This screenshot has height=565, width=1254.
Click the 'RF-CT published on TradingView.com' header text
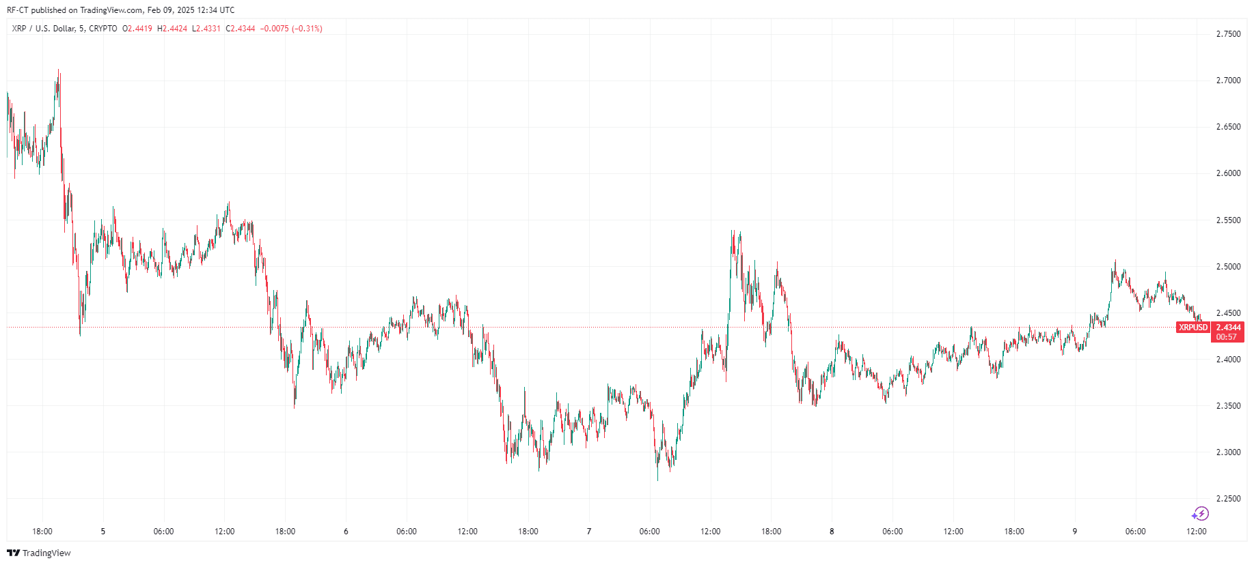point(75,10)
